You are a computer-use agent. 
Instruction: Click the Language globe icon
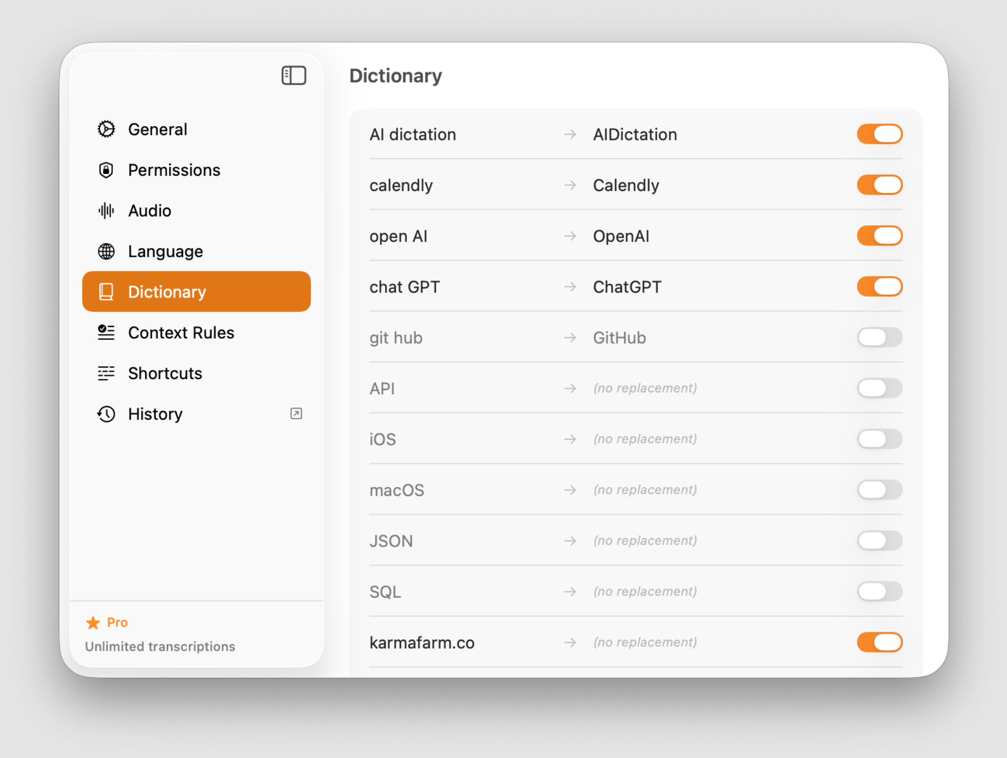pyautogui.click(x=106, y=251)
